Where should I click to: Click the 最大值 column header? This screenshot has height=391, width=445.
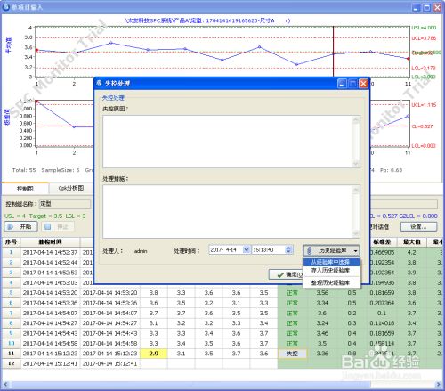pyautogui.click(x=412, y=242)
